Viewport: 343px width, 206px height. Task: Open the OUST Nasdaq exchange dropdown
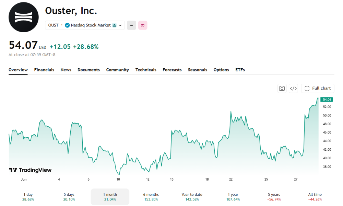(85, 25)
